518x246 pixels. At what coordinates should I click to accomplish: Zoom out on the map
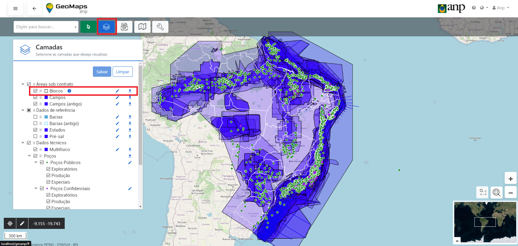(x=511, y=193)
